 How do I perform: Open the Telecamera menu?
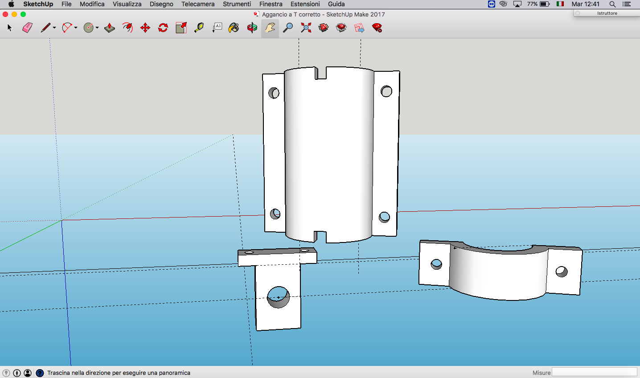pos(198,4)
